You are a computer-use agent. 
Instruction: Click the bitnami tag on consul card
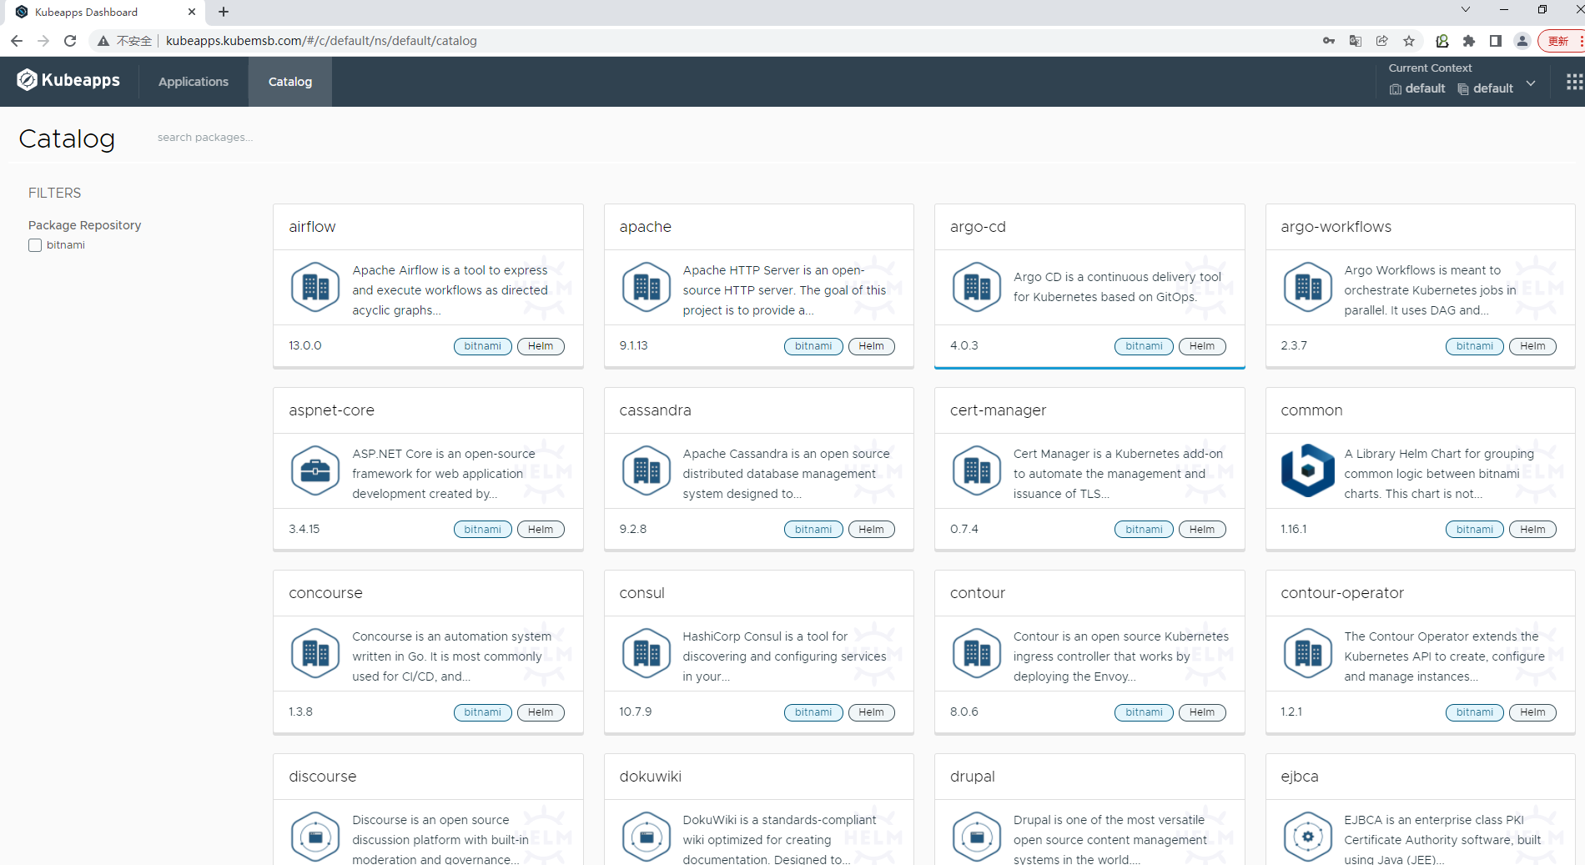click(813, 712)
